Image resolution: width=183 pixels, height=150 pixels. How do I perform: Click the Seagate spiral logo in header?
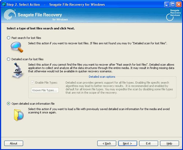tap(10, 15)
